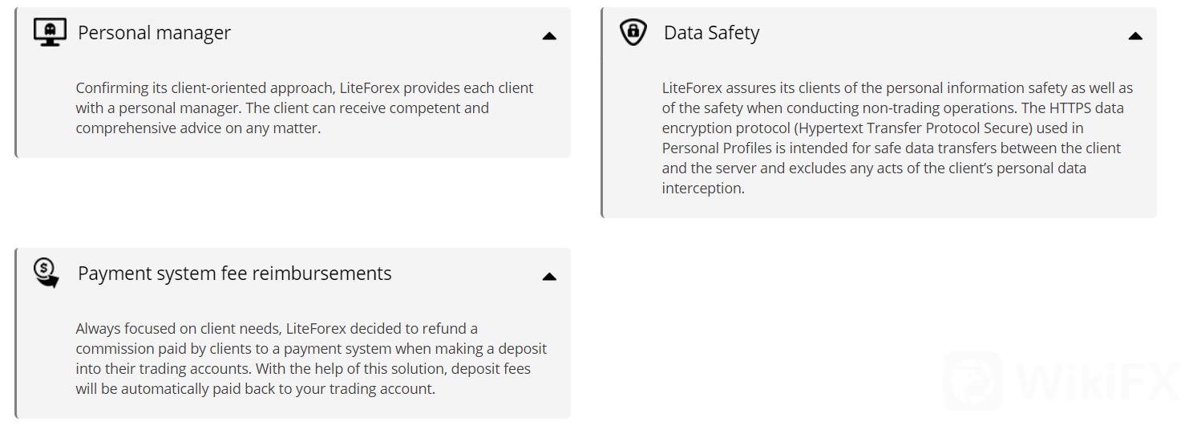Select the Data Safety heading
Screen dimensions: 1189x430
point(711,33)
